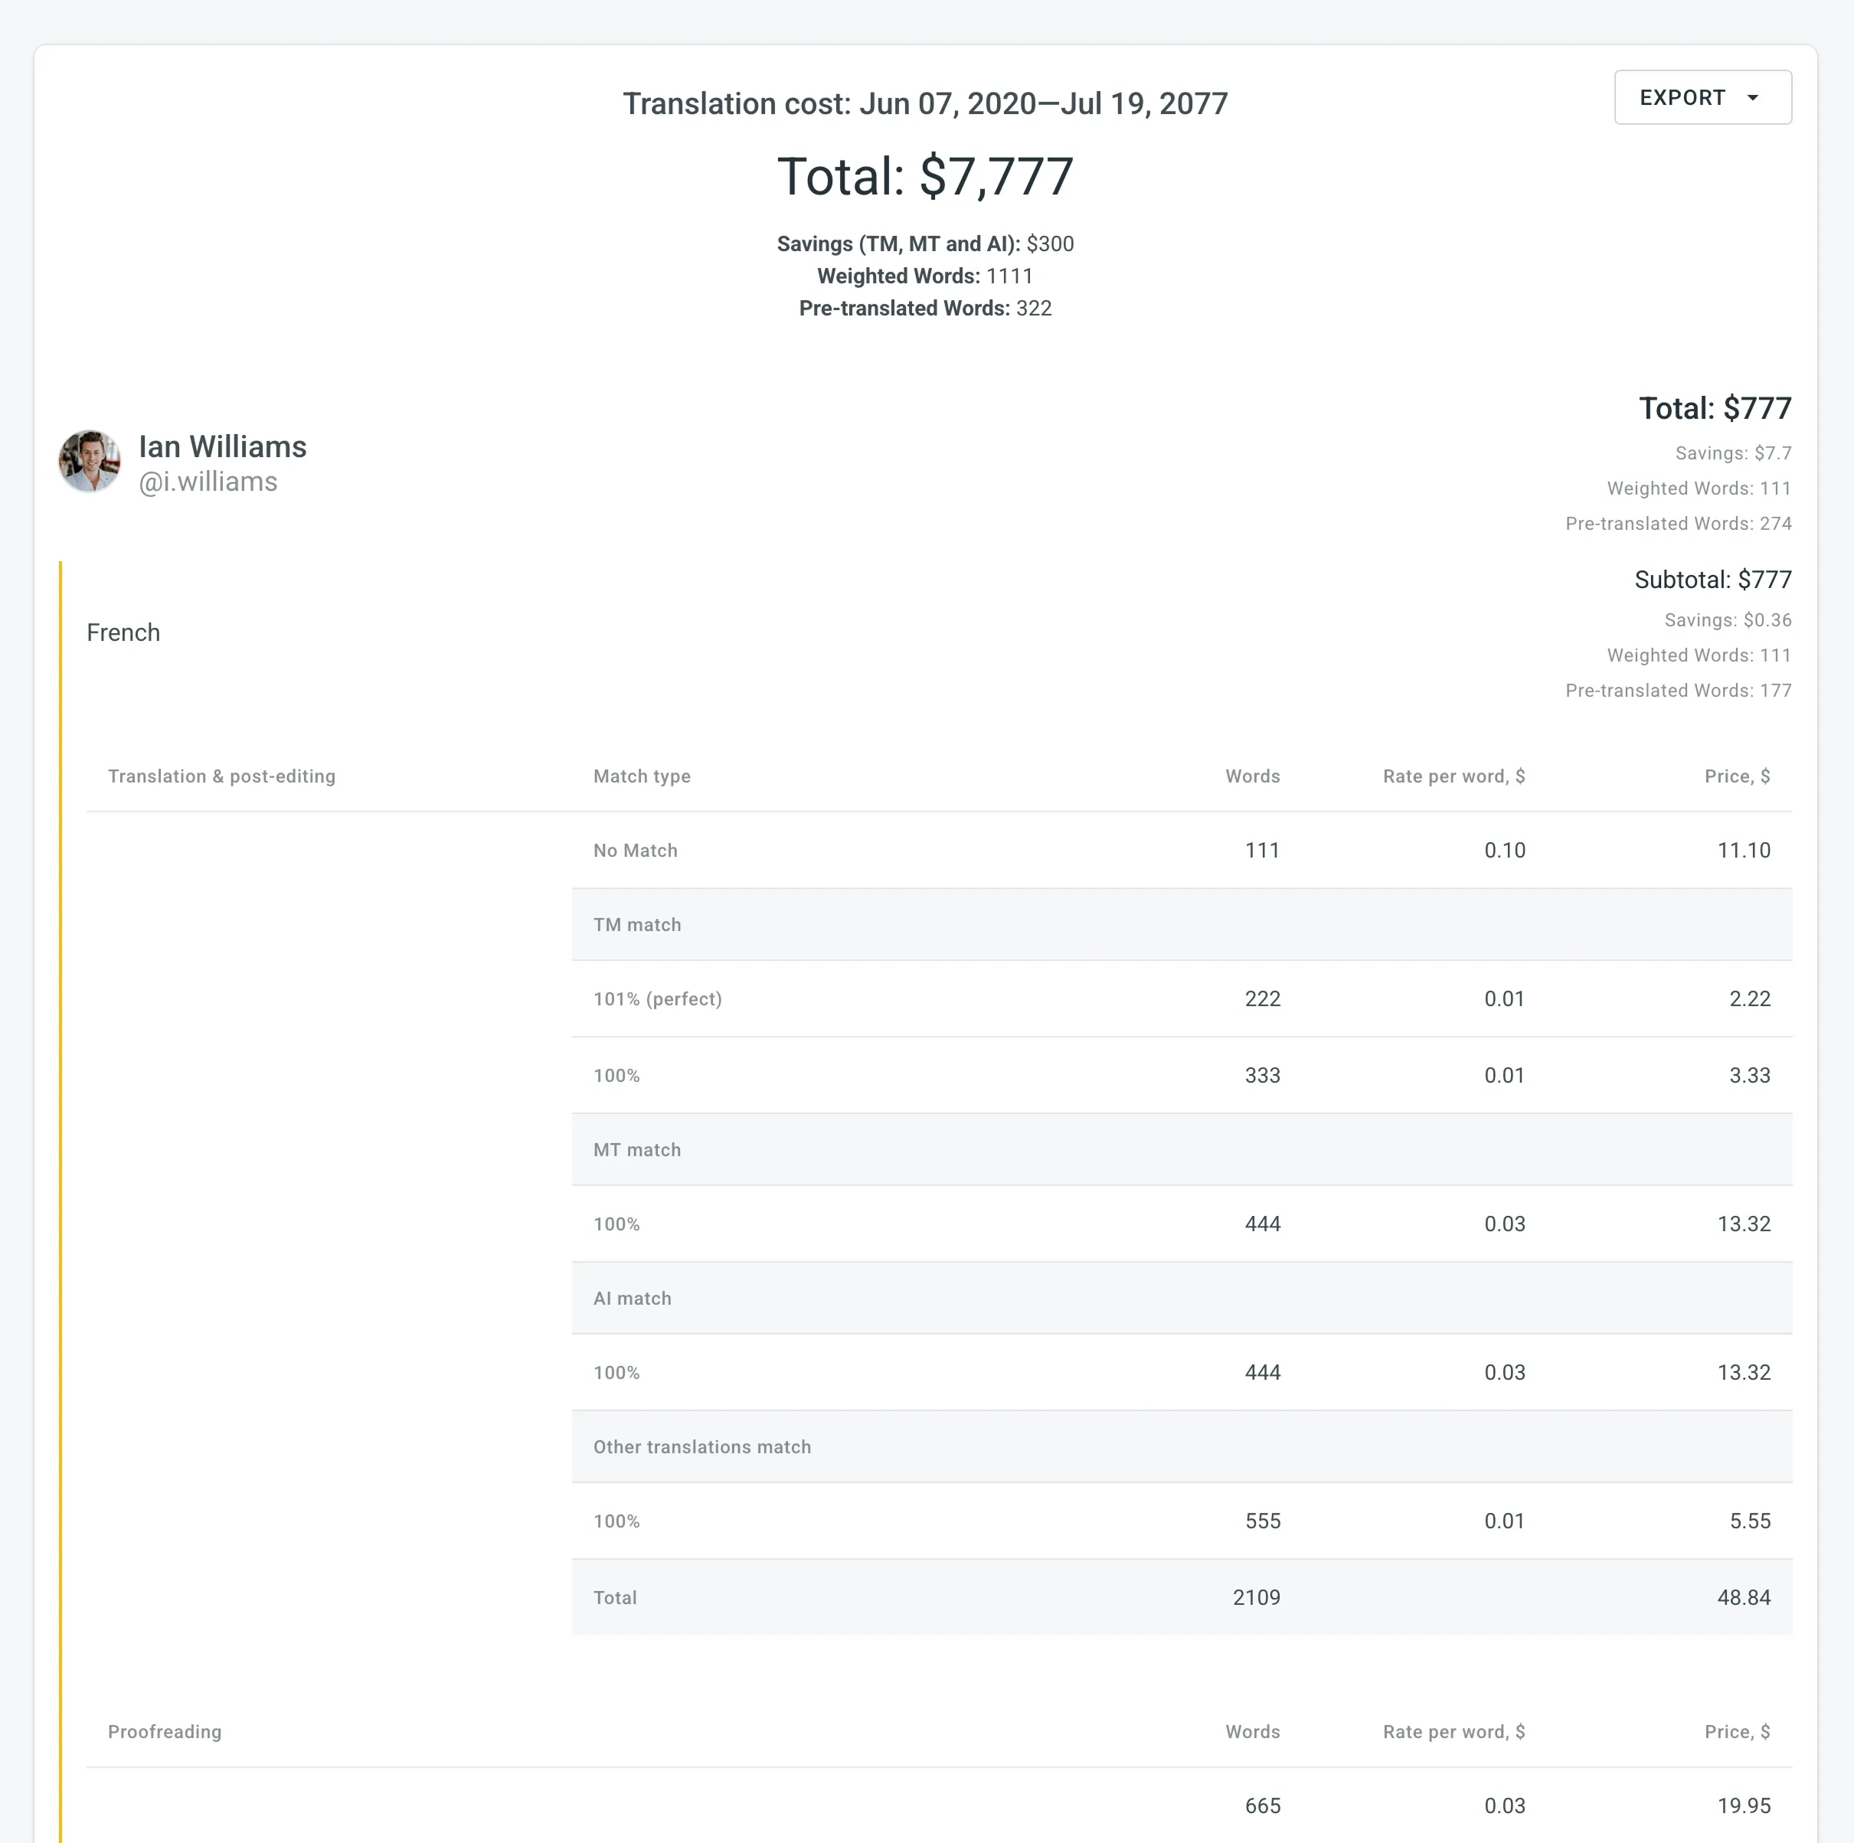Select the Proofreading section header
The width and height of the screenshot is (1854, 1843).
pos(164,1732)
